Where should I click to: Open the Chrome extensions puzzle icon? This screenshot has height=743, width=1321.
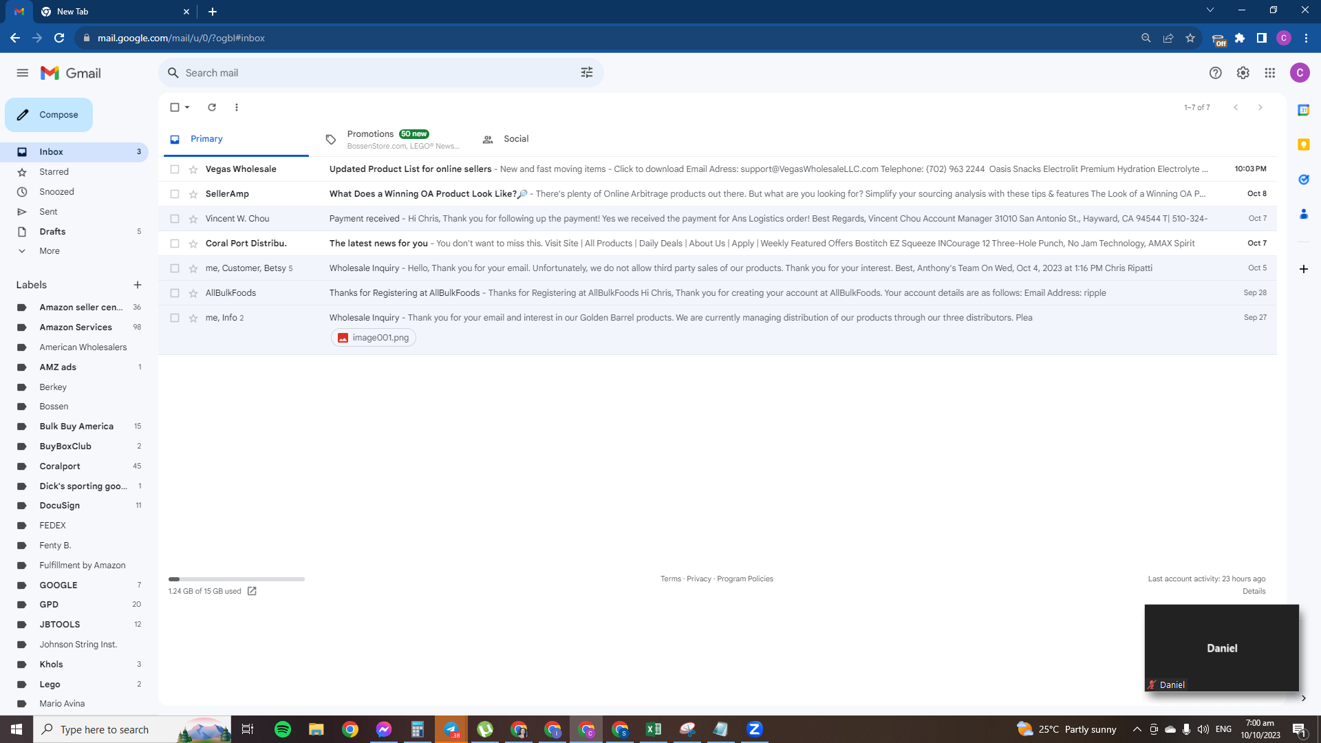click(1240, 38)
